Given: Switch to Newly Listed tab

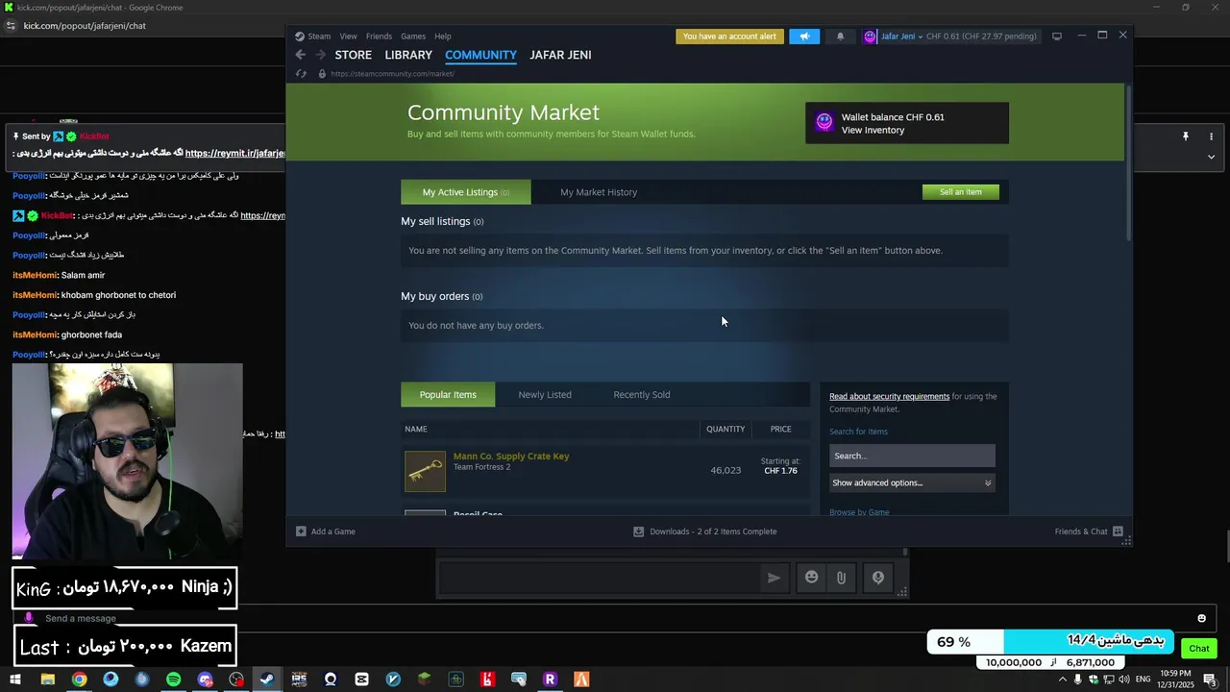Looking at the screenshot, I should [545, 395].
